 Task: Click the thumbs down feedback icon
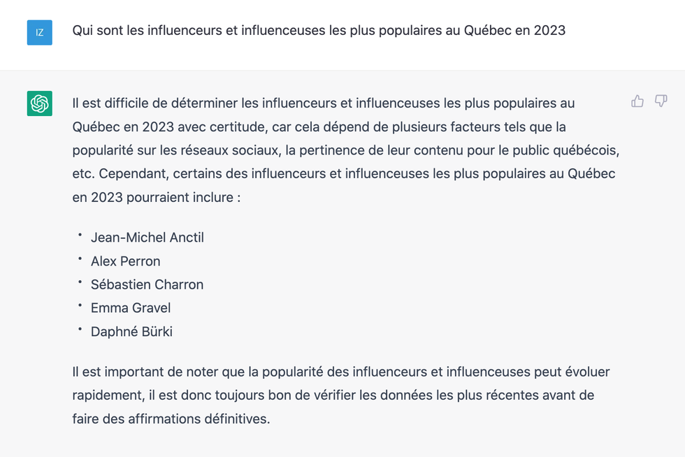(661, 101)
